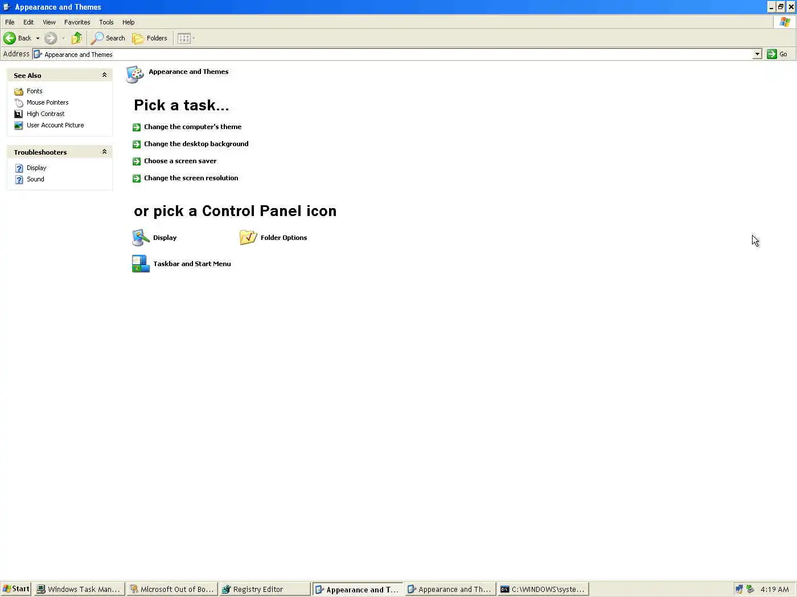The image size is (797, 597).
Task: Click the Up folder icon
Action: [x=77, y=38]
